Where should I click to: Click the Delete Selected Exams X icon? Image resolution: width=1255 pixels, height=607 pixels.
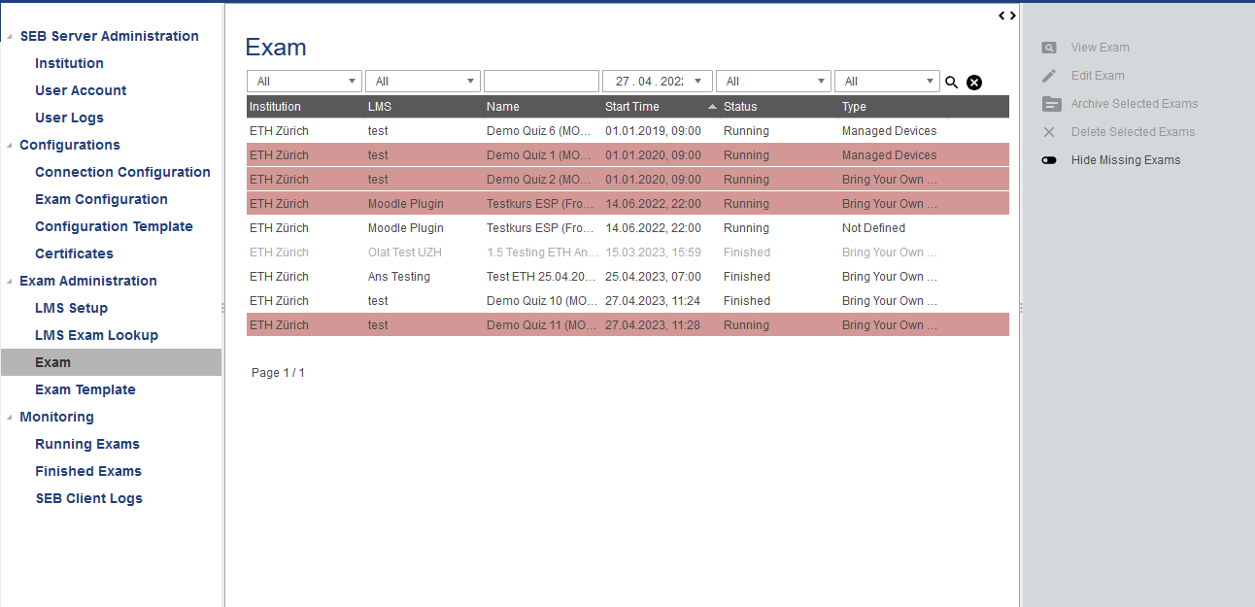[x=1049, y=132]
